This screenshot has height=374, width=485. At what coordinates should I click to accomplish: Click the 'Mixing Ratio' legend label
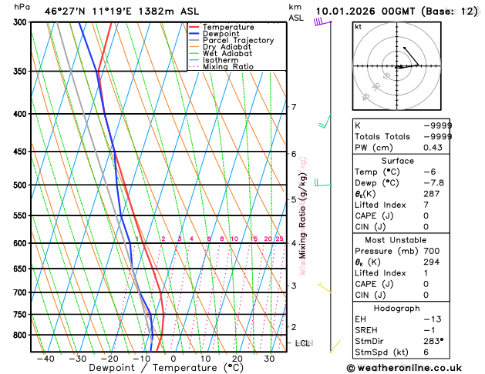click(x=228, y=67)
